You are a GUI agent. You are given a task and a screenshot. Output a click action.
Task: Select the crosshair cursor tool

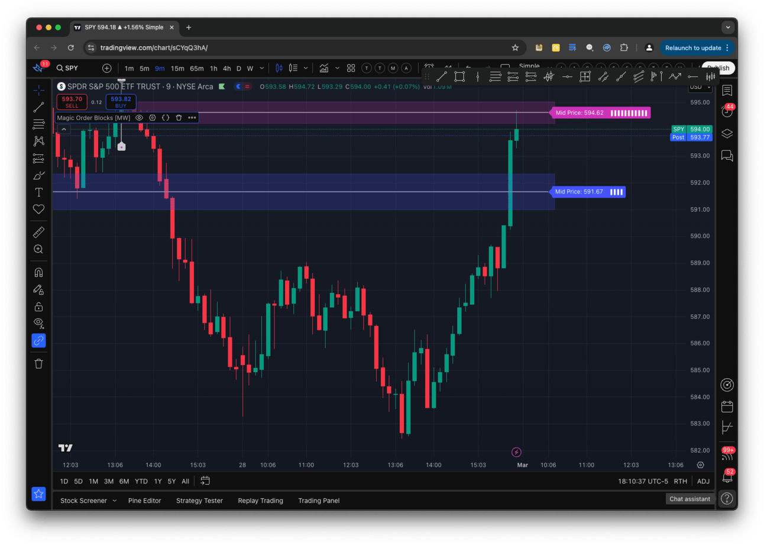click(x=38, y=90)
